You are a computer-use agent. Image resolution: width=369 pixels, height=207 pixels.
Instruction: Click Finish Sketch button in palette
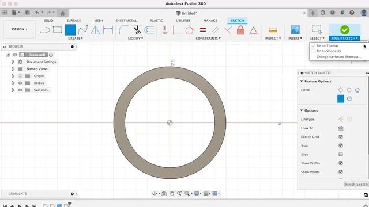(356, 185)
